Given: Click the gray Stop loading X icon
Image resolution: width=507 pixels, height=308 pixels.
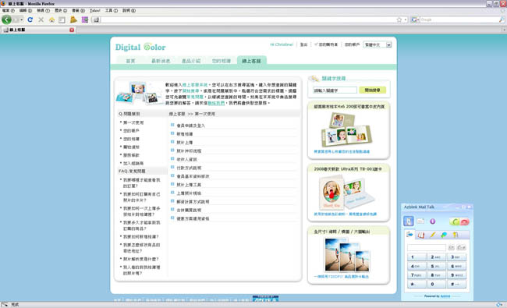Looking at the screenshot, I should coord(41,19).
